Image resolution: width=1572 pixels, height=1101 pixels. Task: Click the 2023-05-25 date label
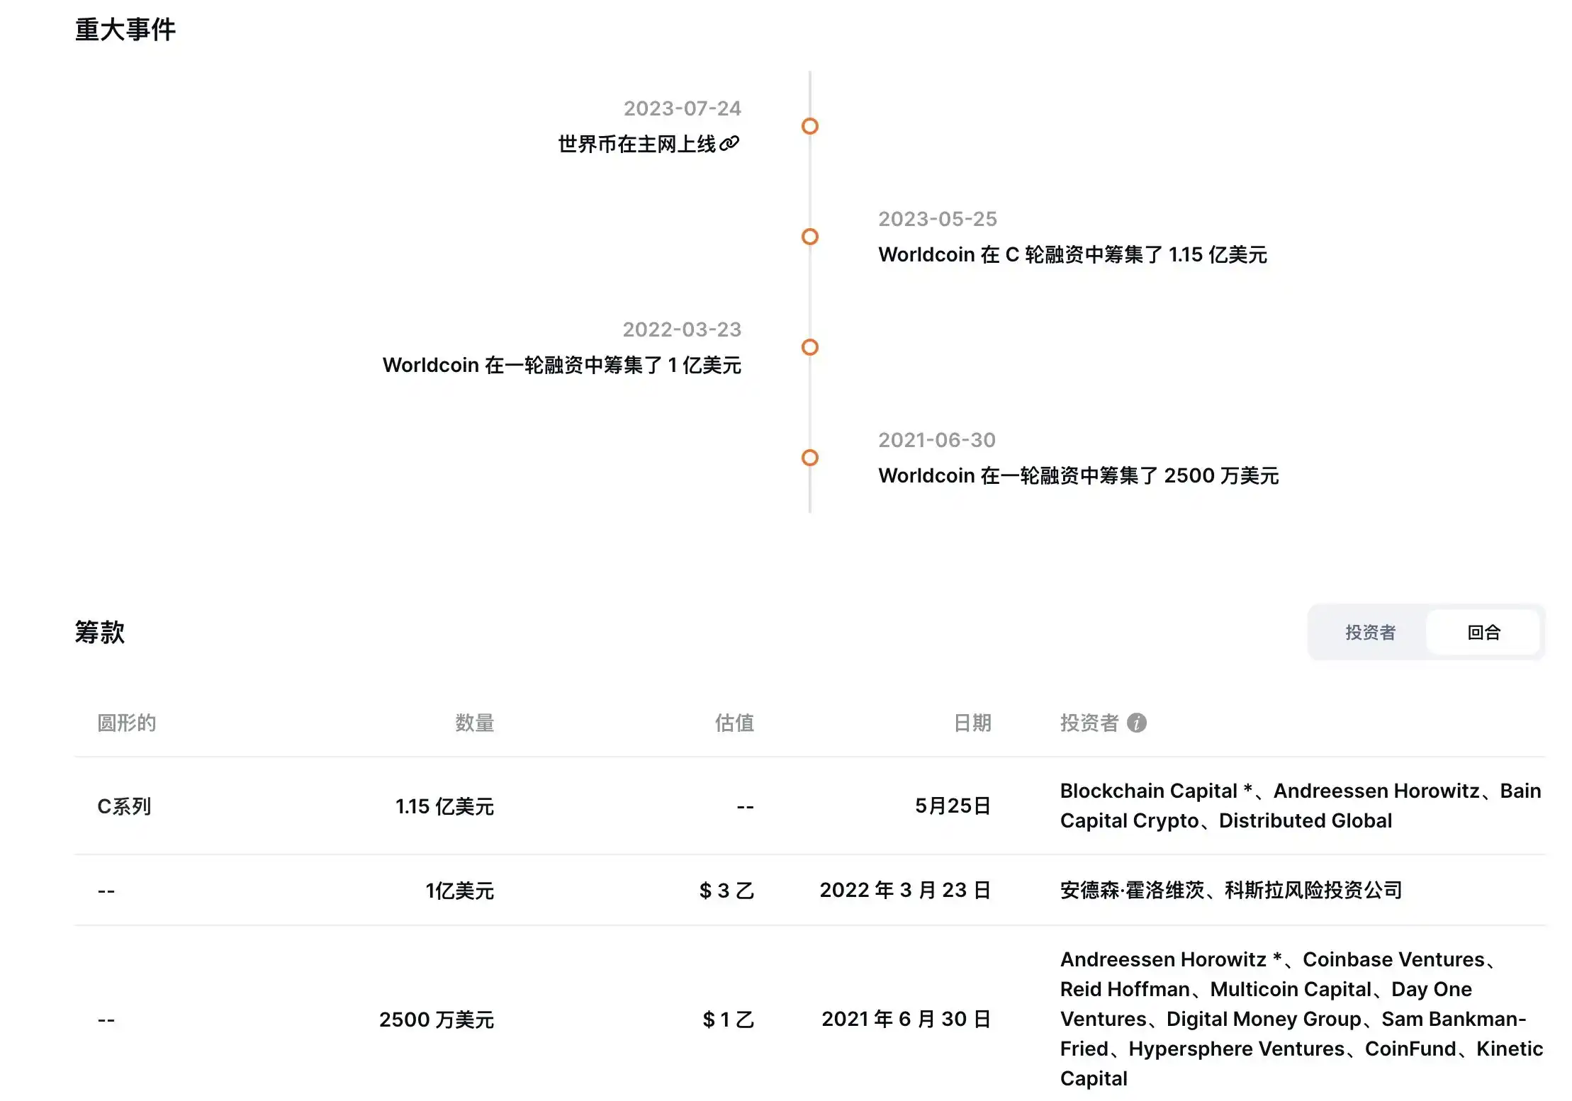click(938, 219)
